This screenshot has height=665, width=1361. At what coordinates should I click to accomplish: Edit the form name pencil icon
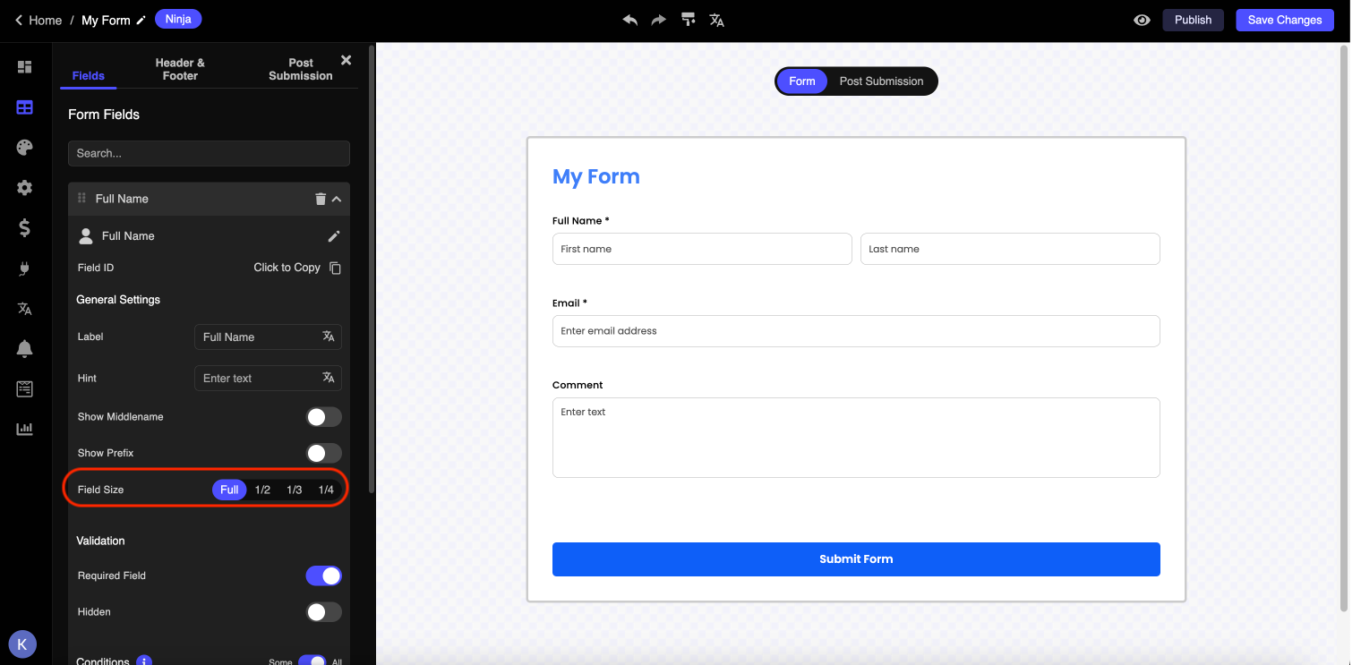point(141,20)
